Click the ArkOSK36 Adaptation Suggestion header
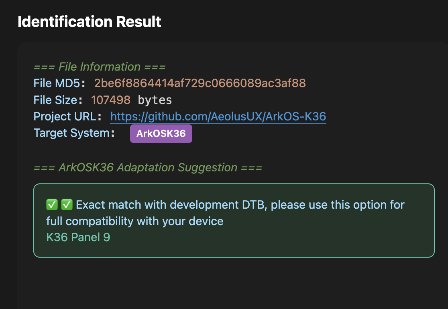448x309 pixels. (x=148, y=167)
